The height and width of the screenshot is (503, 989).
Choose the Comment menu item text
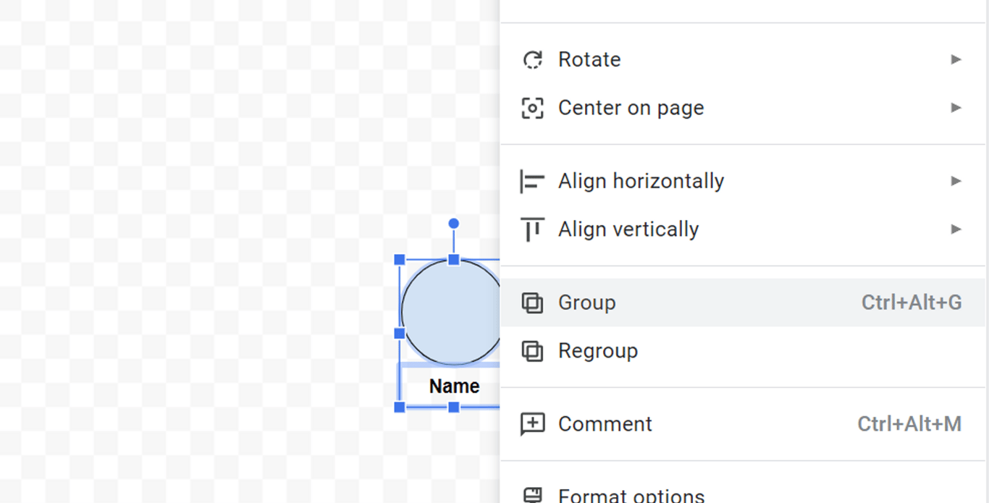coord(605,424)
